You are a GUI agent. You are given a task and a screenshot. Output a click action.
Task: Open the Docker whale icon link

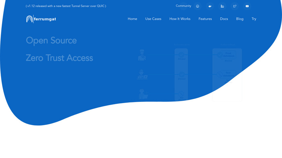pyautogui.click(x=210, y=6)
